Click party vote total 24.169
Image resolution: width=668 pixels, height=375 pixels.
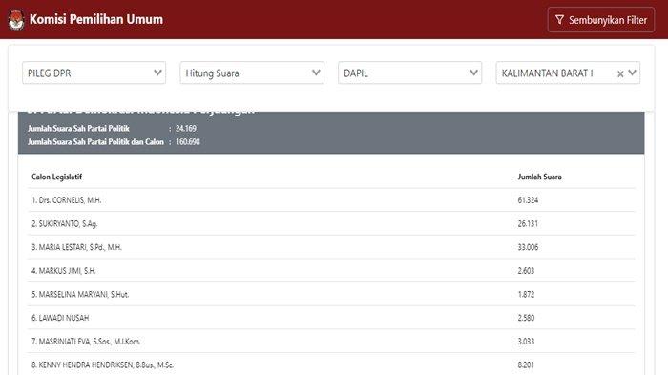(x=186, y=128)
